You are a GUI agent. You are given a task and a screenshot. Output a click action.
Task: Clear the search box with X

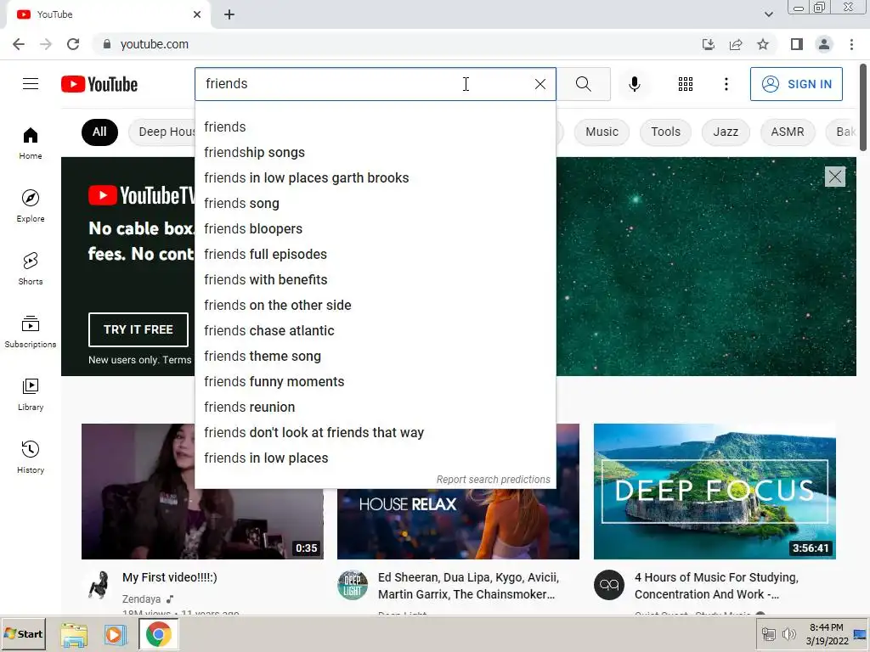click(x=540, y=84)
